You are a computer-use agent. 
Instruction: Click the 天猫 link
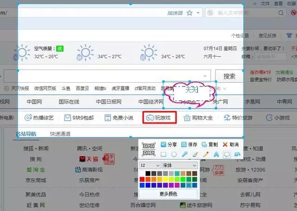[89, 159]
